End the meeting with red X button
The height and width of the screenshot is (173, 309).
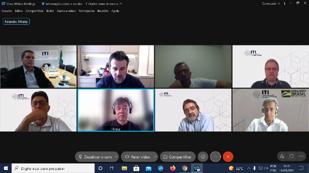click(228, 157)
